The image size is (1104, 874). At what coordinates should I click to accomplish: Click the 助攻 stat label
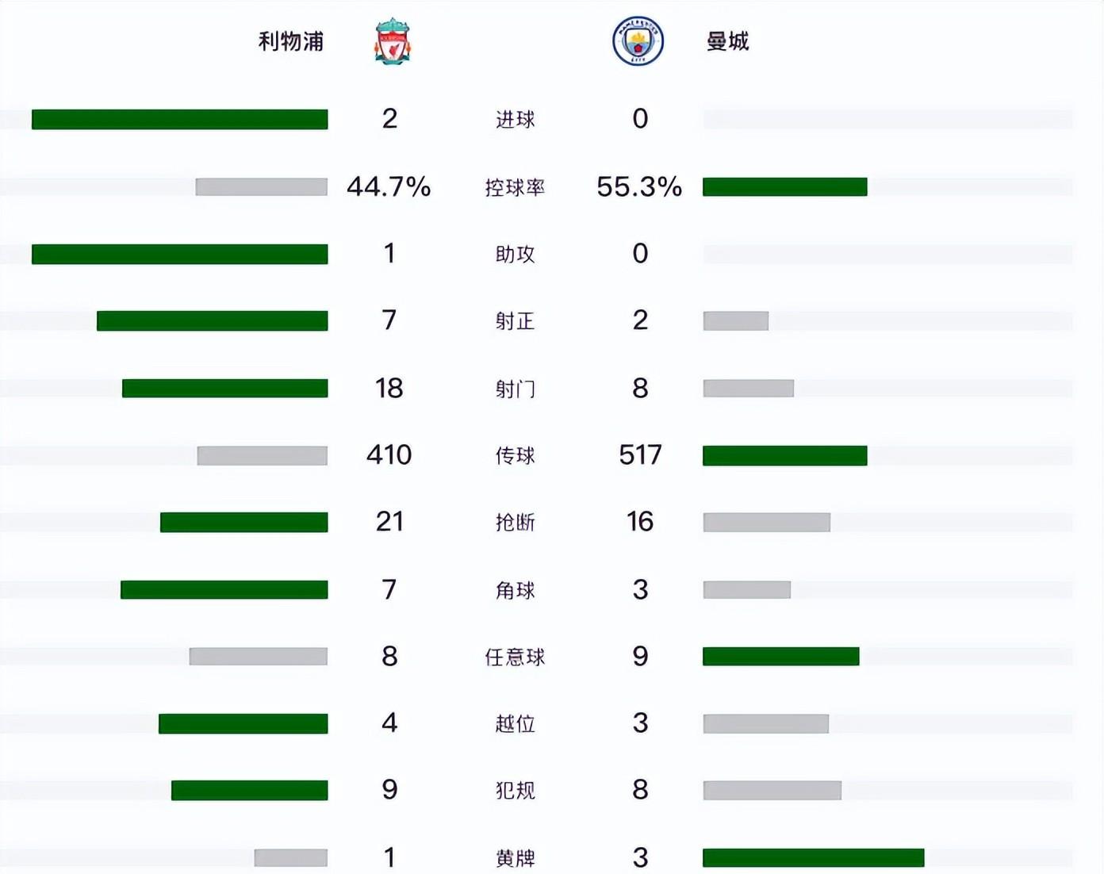coord(515,255)
